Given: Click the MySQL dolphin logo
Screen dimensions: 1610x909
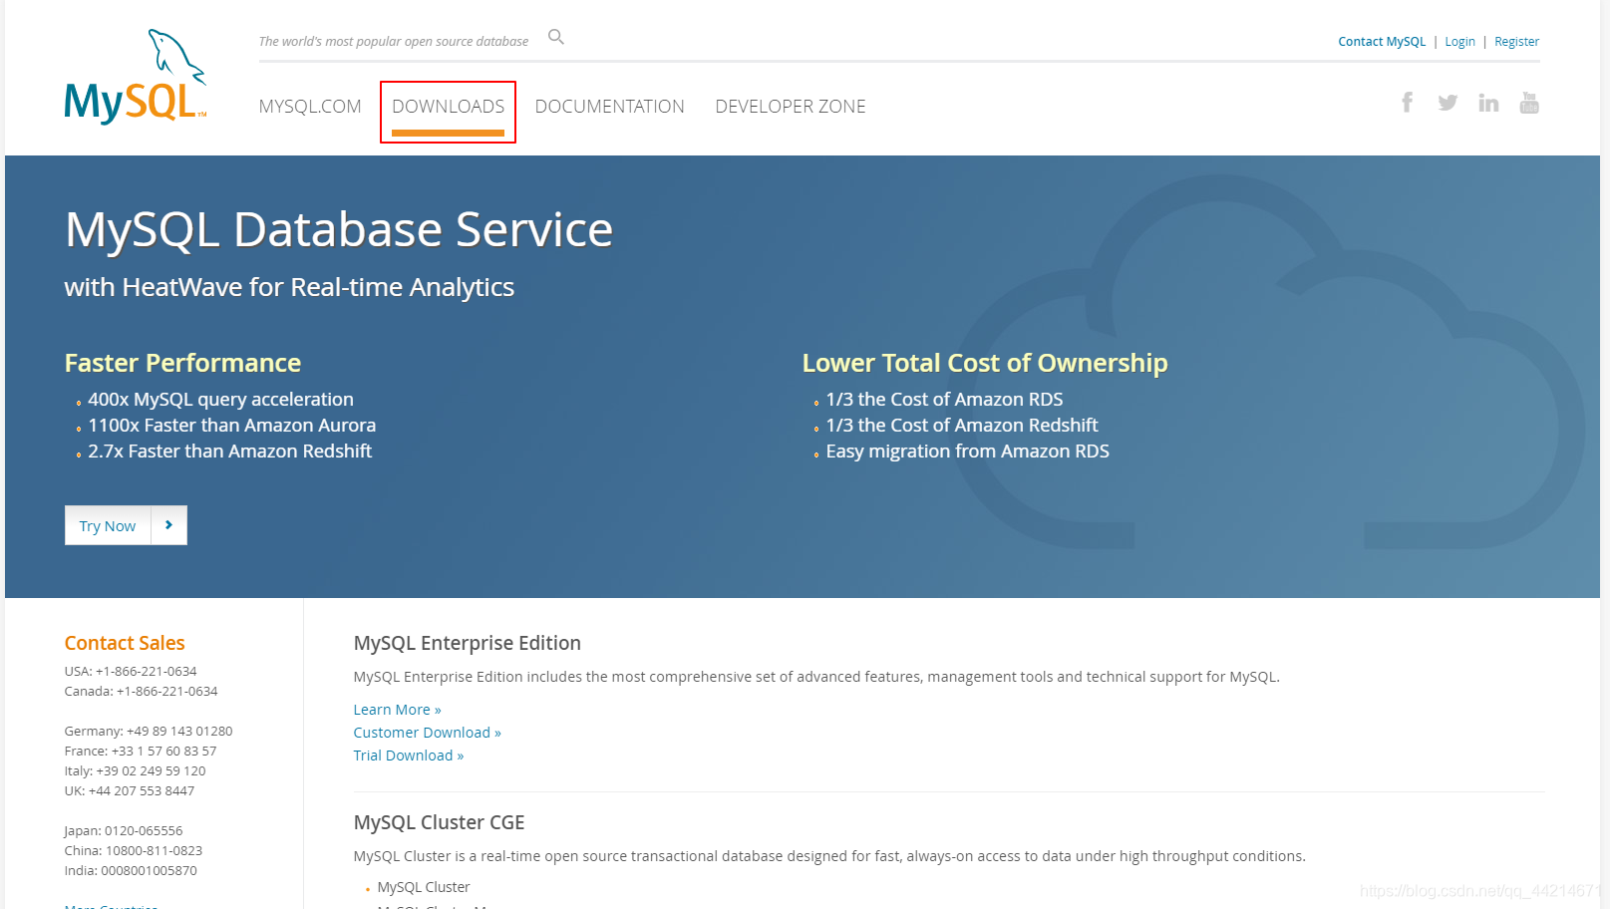Looking at the screenshot, I should coord(136,77).
